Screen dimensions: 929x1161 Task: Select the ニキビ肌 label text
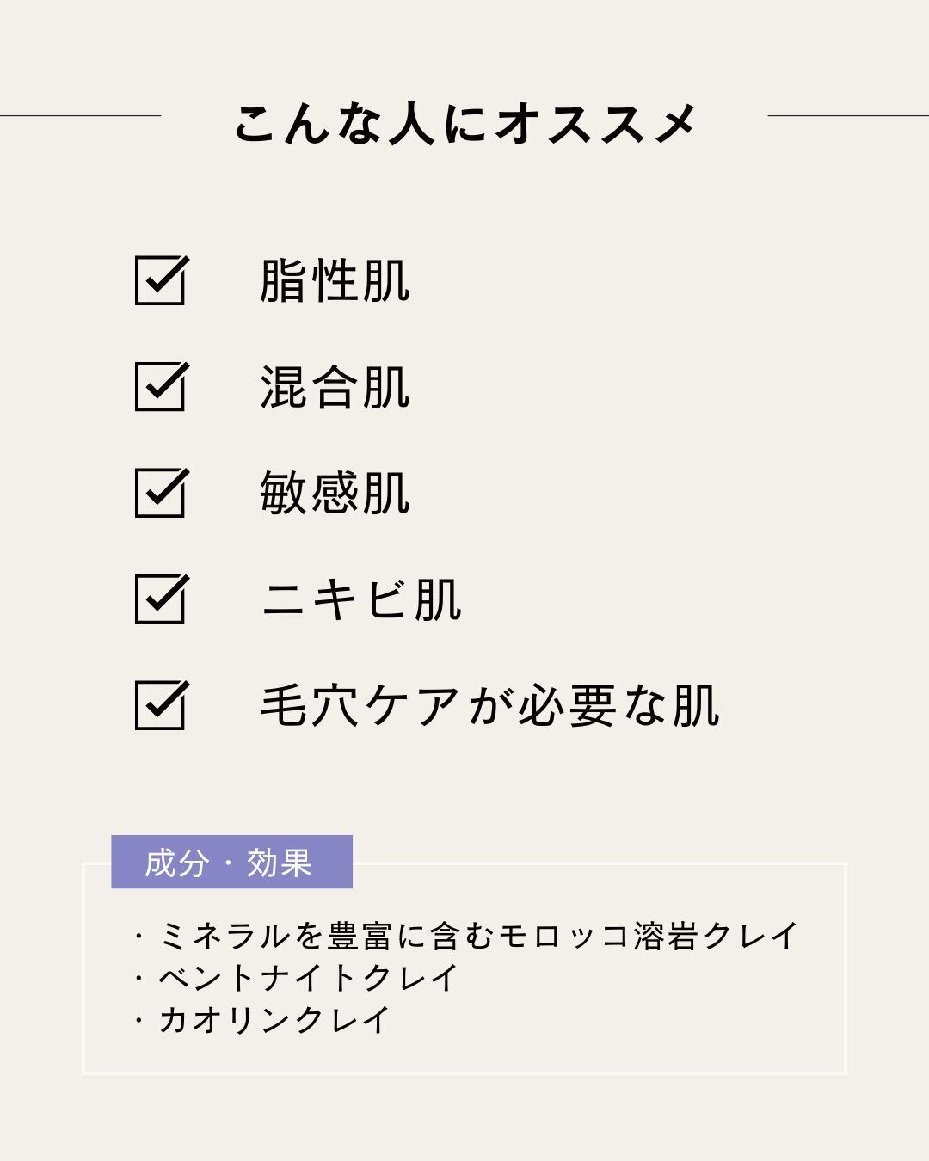(x=360, y=599)
